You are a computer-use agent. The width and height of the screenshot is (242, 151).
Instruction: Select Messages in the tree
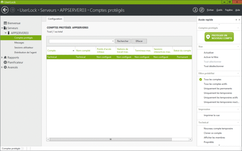(x=19, y=43)
